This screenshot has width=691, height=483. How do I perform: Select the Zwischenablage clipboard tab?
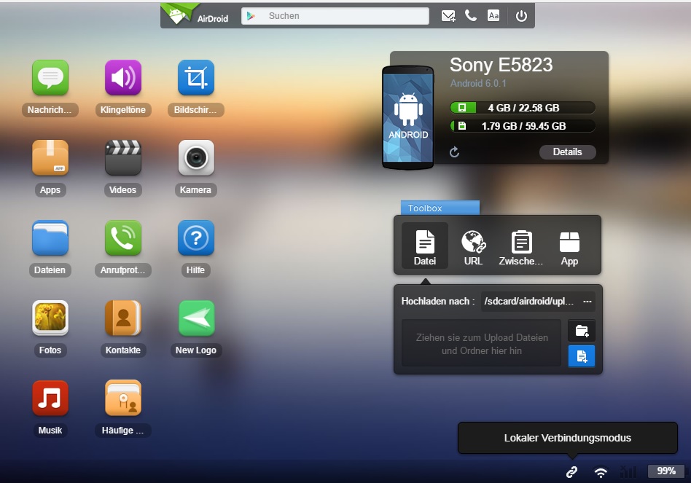click(521, 248)
